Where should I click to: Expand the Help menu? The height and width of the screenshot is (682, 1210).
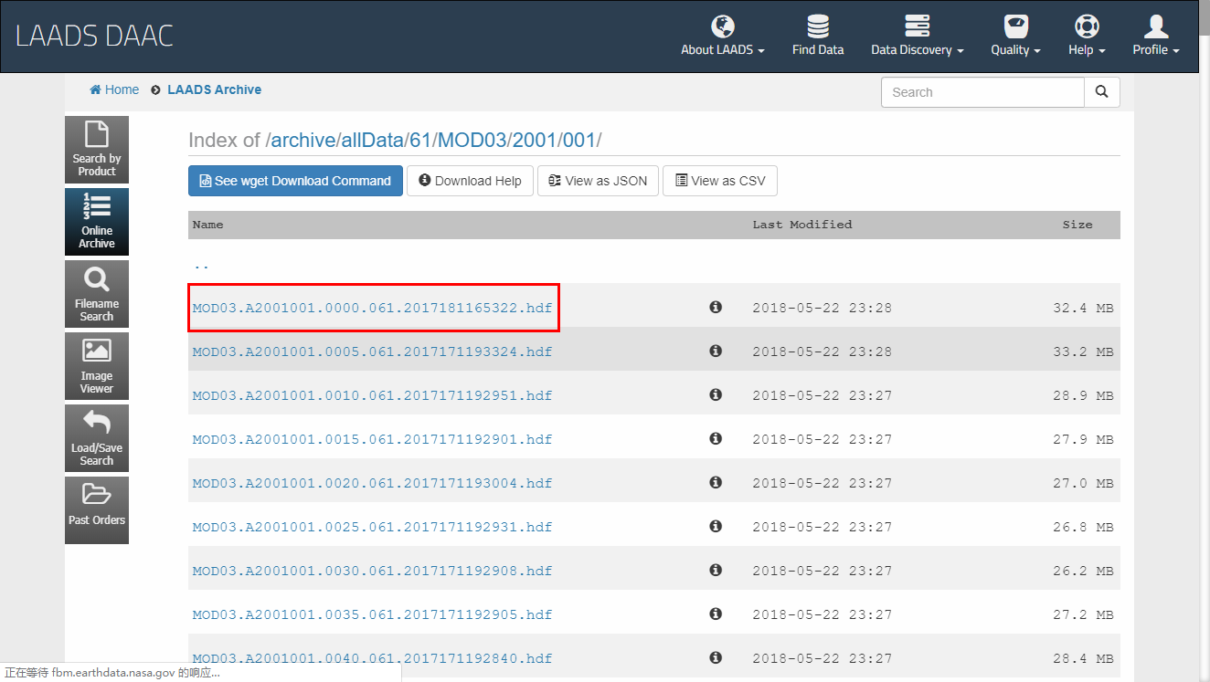[x=1087, y=37]
